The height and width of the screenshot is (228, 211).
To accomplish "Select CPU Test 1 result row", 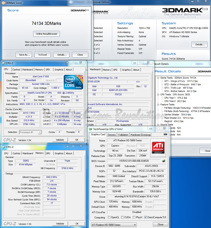I will coord(176,98).
